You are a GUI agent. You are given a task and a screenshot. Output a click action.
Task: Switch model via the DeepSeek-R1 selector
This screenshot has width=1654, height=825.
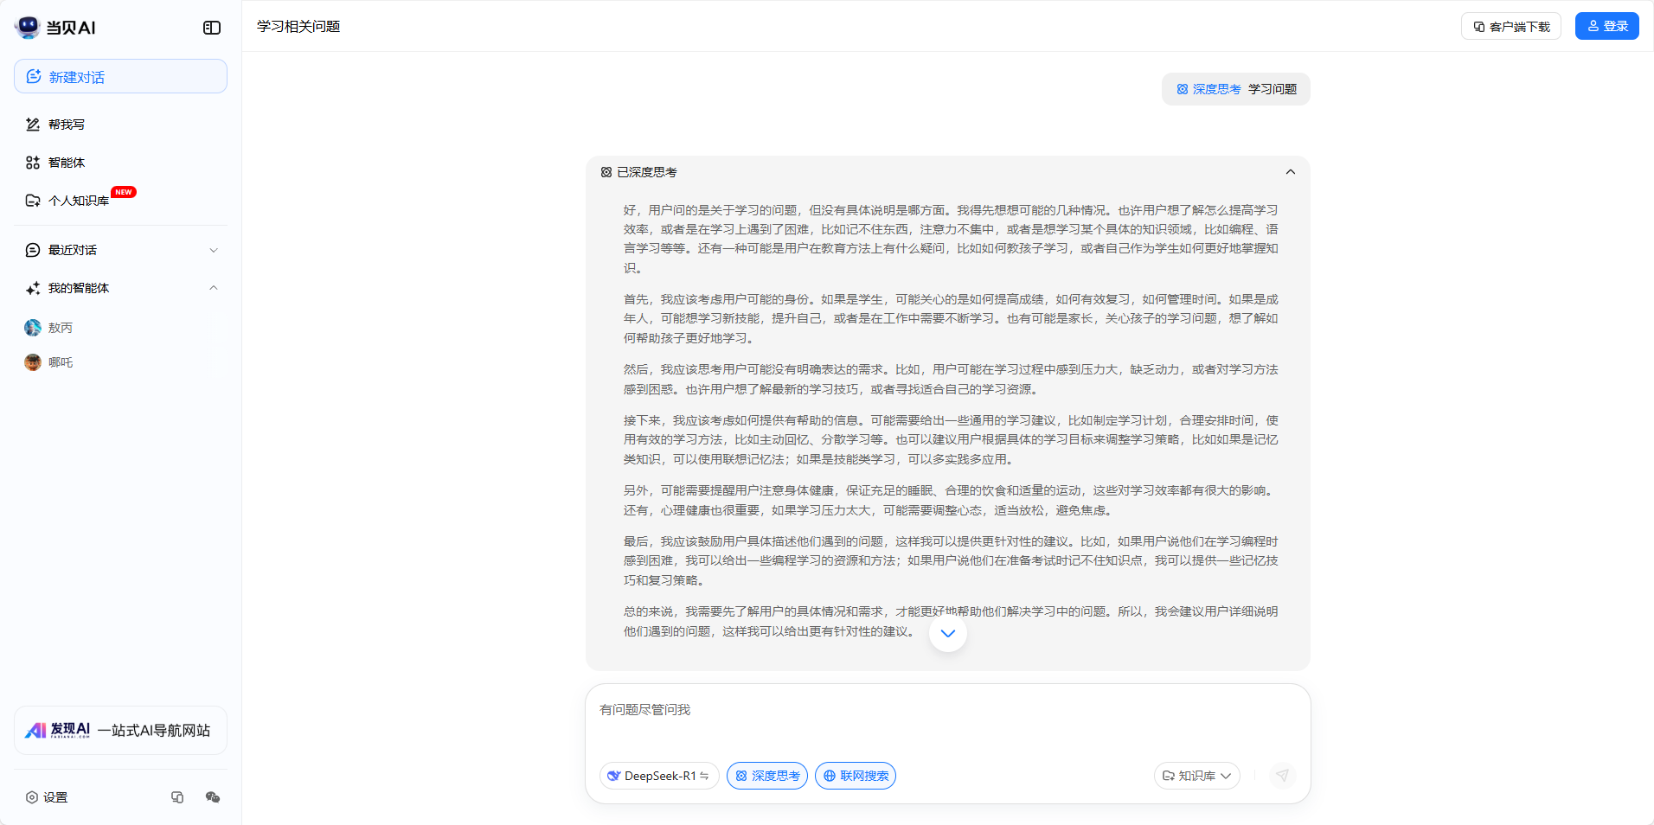(x=659, y=776)
